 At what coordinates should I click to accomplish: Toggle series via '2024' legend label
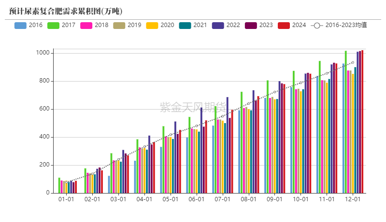tap(299, 25)
